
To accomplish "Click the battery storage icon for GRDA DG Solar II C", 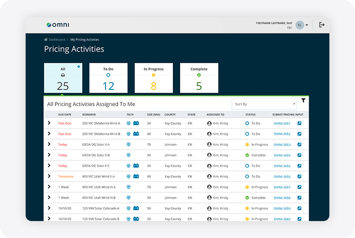I will 136,165.
